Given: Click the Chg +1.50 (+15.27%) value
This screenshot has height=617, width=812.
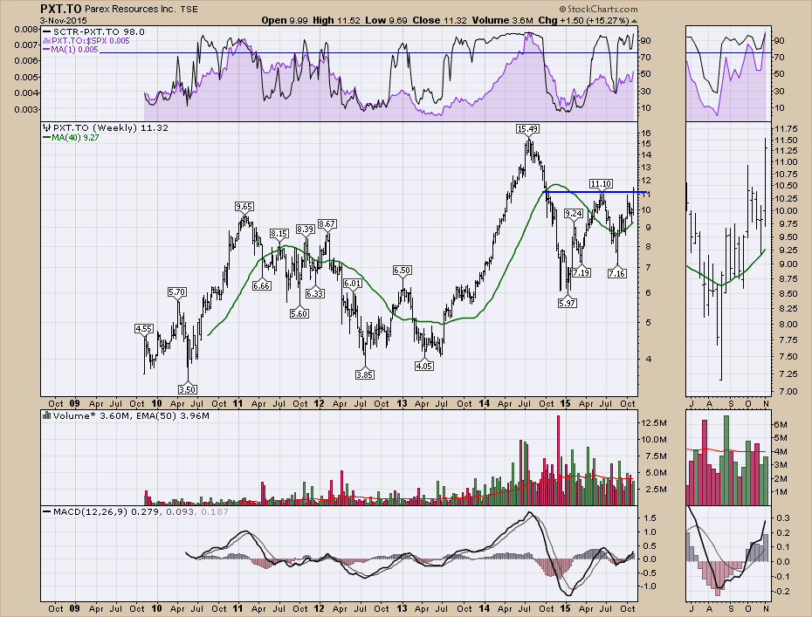Looking at the screenshot, I should (x=583, y=21).
